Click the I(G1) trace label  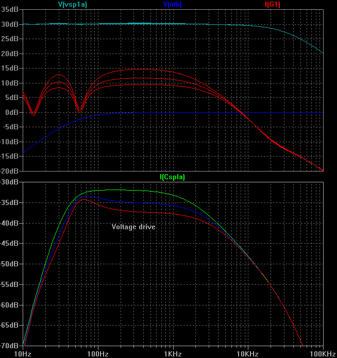[x=273, y=4]
